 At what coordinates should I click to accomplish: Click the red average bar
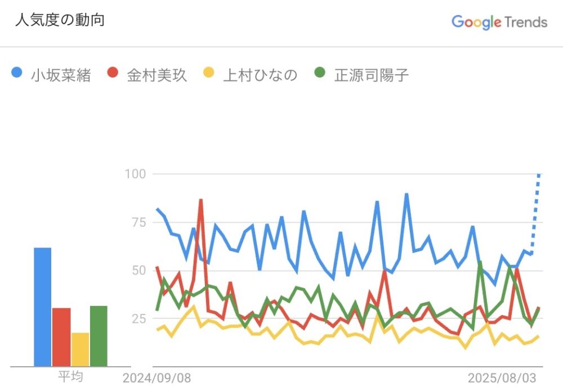pos(61,336)
